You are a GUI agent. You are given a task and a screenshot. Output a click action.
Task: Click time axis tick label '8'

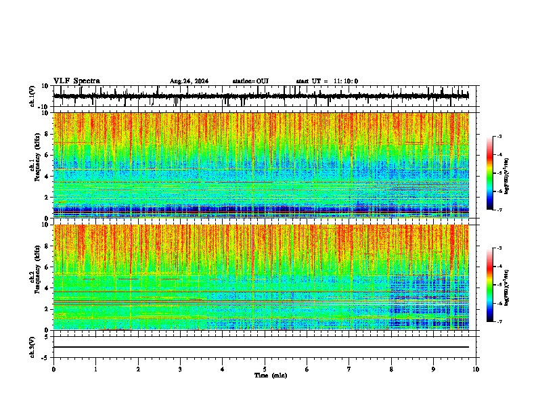(391, 369)
